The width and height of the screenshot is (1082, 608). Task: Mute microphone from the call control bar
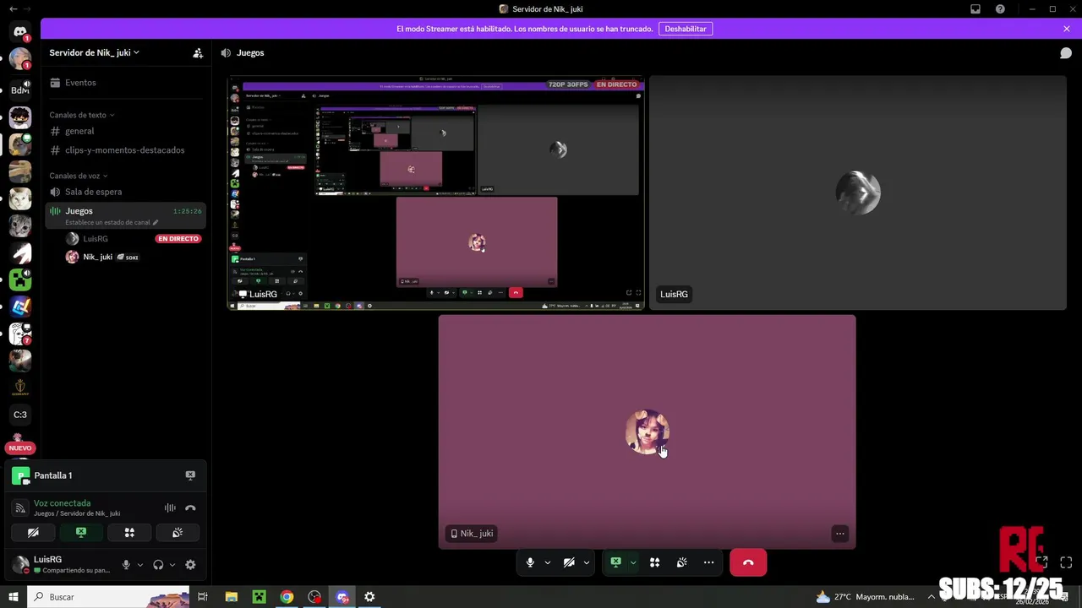[x=530, y=562]
